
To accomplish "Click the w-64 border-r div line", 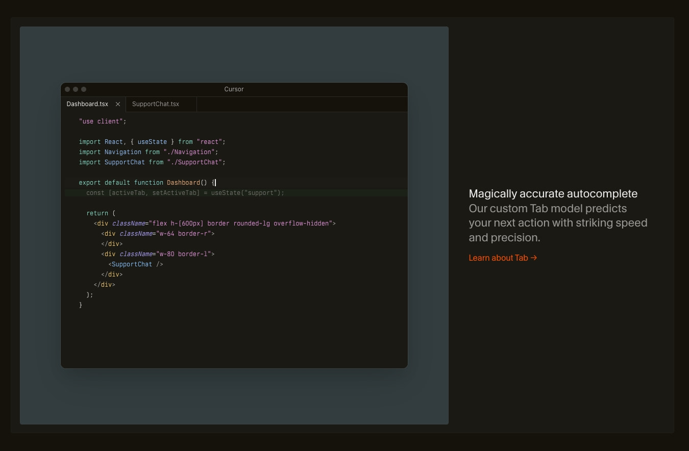I will click(x=158, y=234).
